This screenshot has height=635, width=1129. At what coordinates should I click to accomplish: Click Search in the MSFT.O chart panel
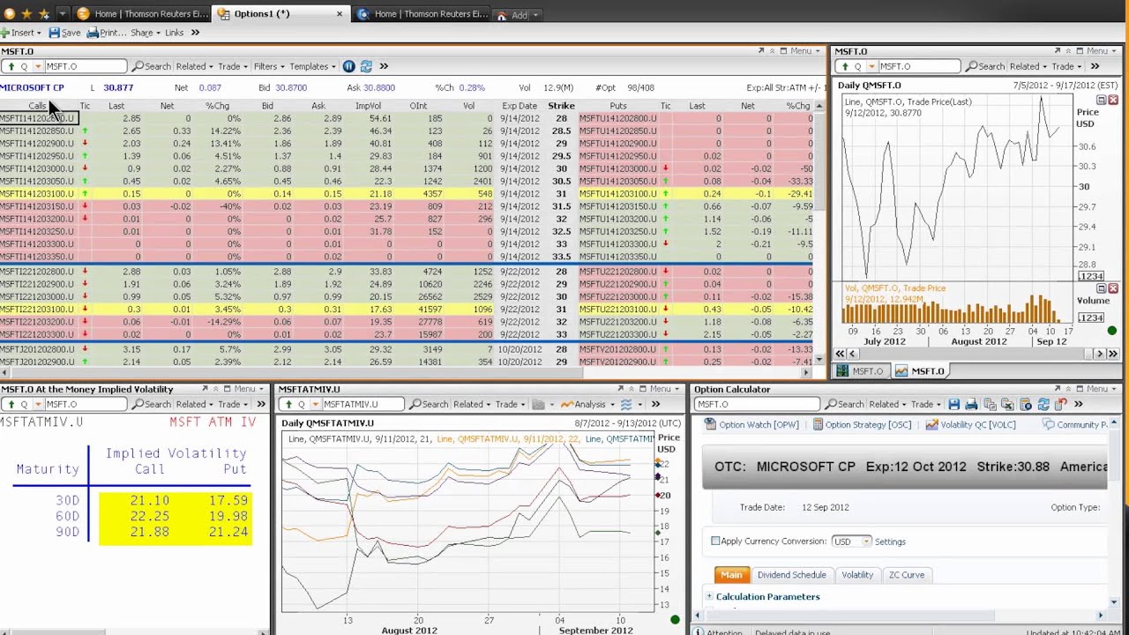click(x=985, y=66)
